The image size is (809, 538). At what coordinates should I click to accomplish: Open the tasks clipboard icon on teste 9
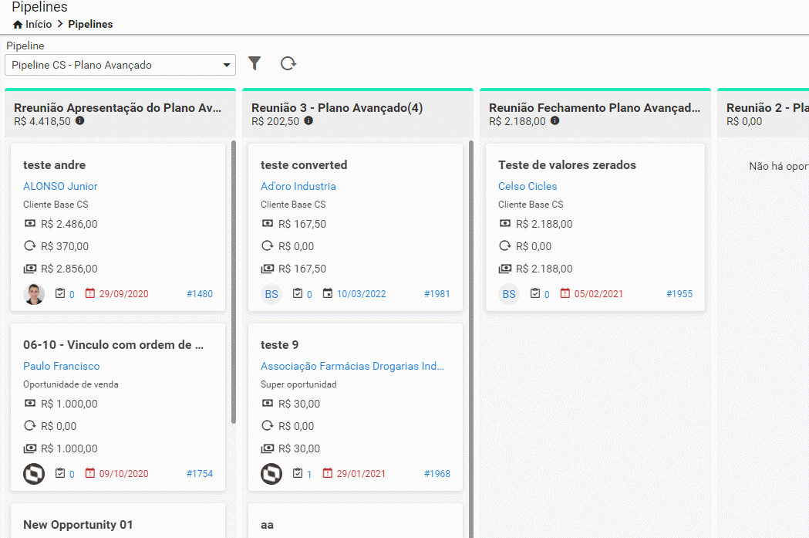(298, 473)
